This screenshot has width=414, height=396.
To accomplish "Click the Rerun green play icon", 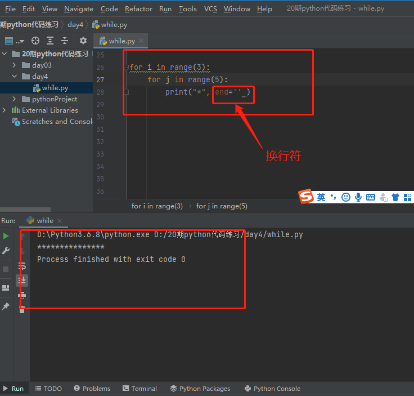I will 6,236.
